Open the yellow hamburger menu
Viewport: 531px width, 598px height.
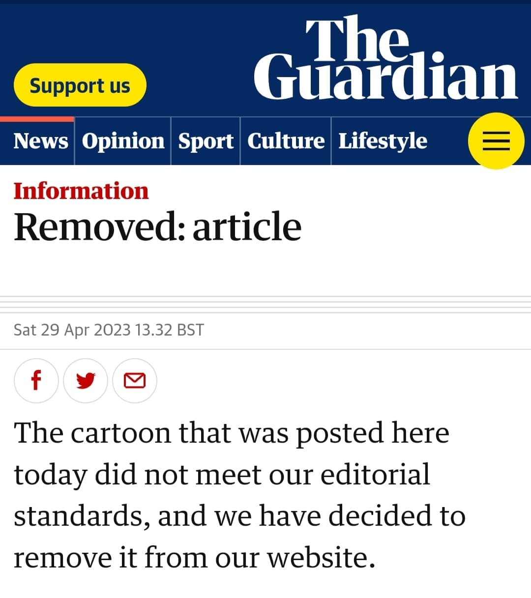(496, 141)
